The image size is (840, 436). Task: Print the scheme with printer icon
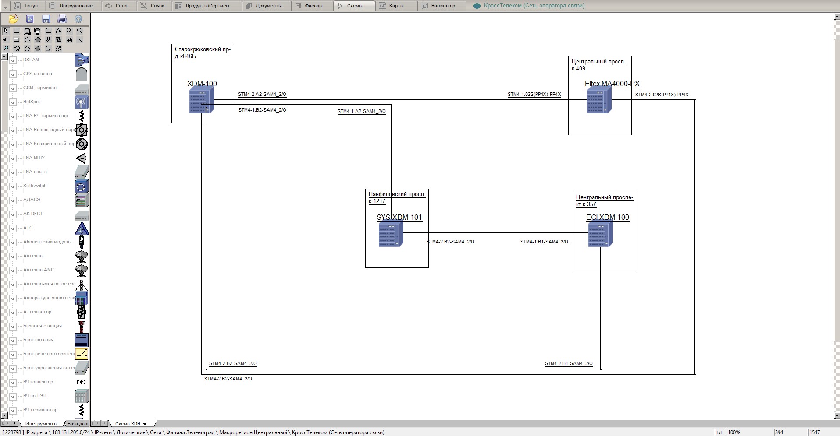tap(62, 19)
